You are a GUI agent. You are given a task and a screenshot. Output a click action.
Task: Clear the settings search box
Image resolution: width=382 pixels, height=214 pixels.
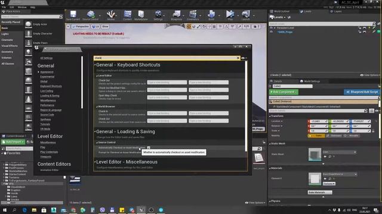click(x=238, y=58)
